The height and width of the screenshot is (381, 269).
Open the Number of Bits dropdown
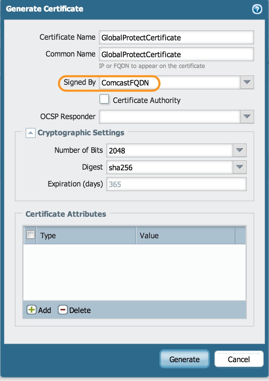[240, 150]
